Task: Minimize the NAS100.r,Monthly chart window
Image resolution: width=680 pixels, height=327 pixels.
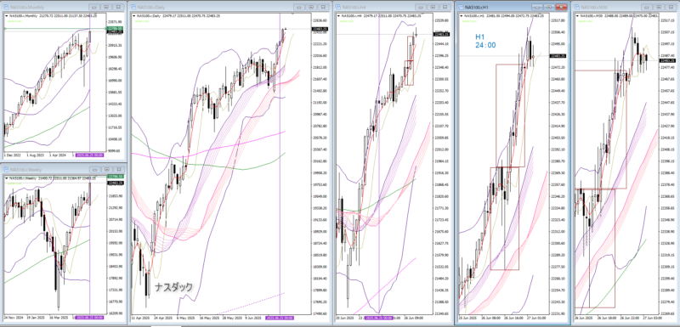Action: pyautogui.click(x=94, y=8)
